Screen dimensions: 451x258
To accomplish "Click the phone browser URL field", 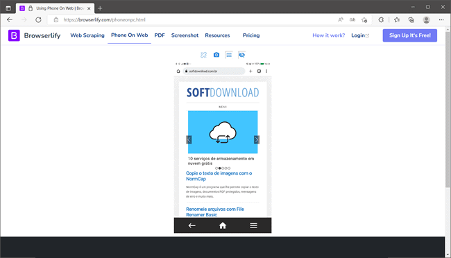I will coord(214,71).
